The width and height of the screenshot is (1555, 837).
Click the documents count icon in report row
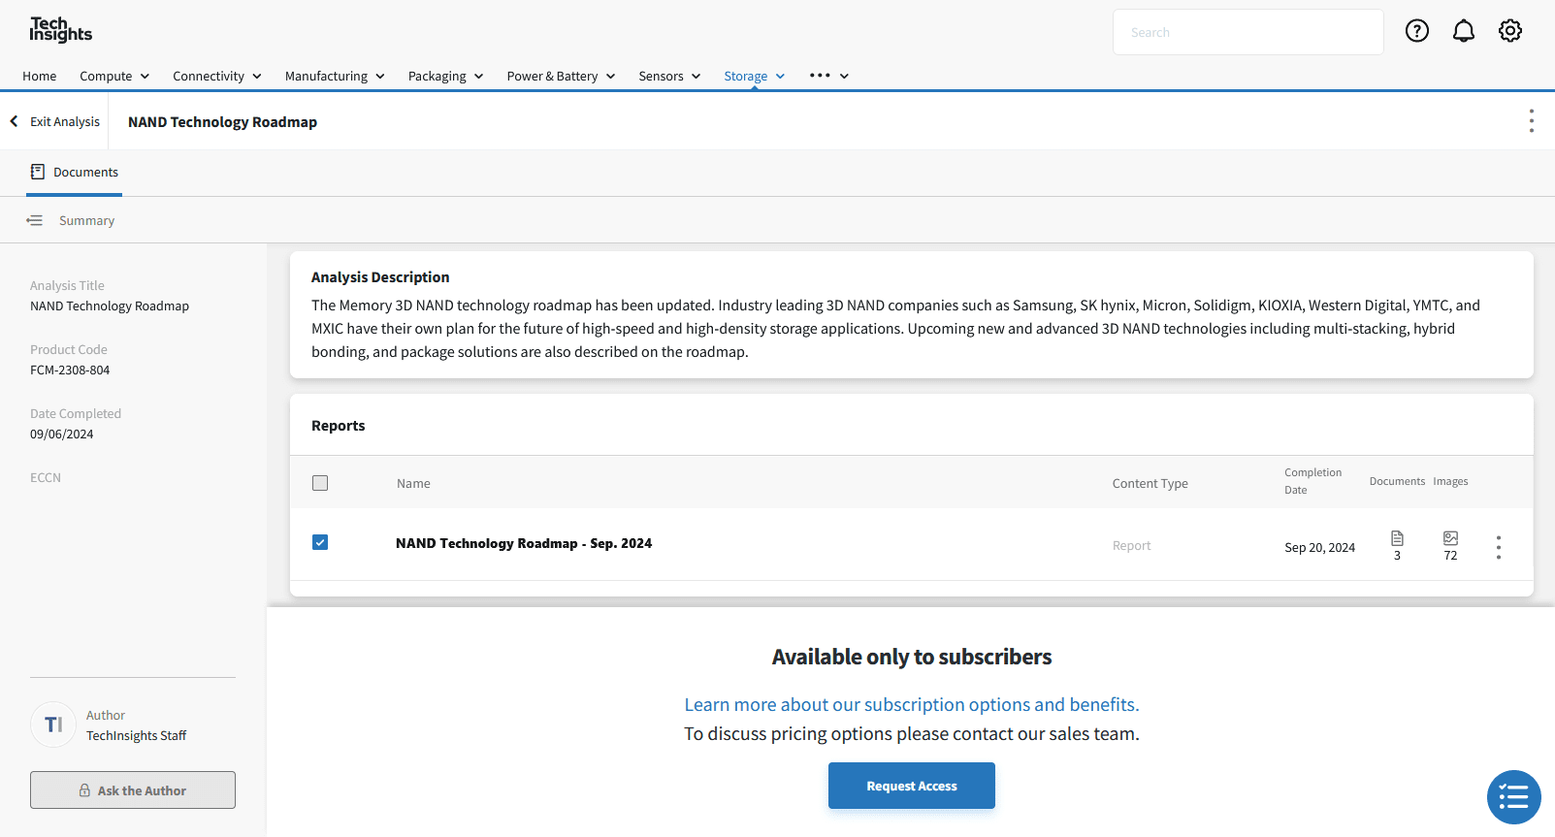click(1397, 539)
